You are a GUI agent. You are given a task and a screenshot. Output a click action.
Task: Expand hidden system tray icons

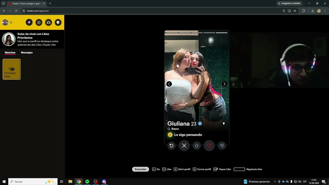click(x=275, y=182)
